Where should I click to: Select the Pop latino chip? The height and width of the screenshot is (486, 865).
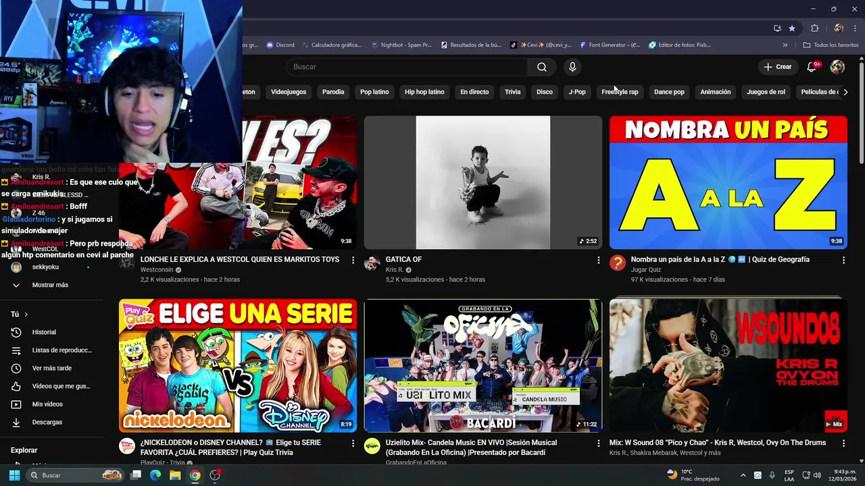[374, 92]
